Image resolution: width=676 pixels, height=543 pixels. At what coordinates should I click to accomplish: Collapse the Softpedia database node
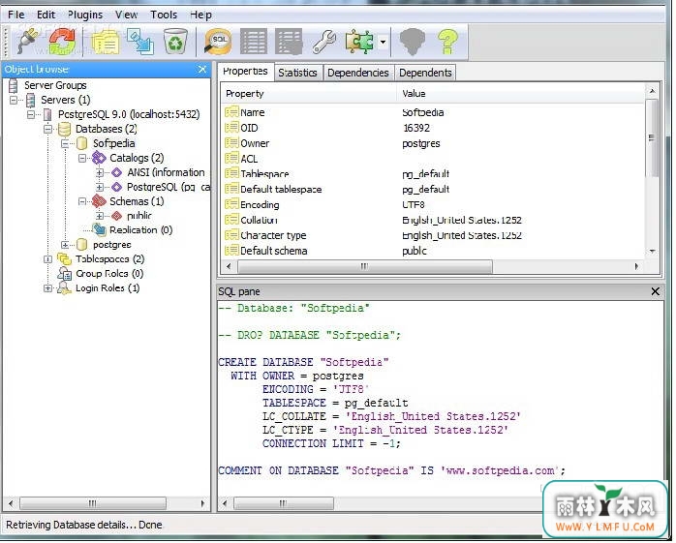65,143
